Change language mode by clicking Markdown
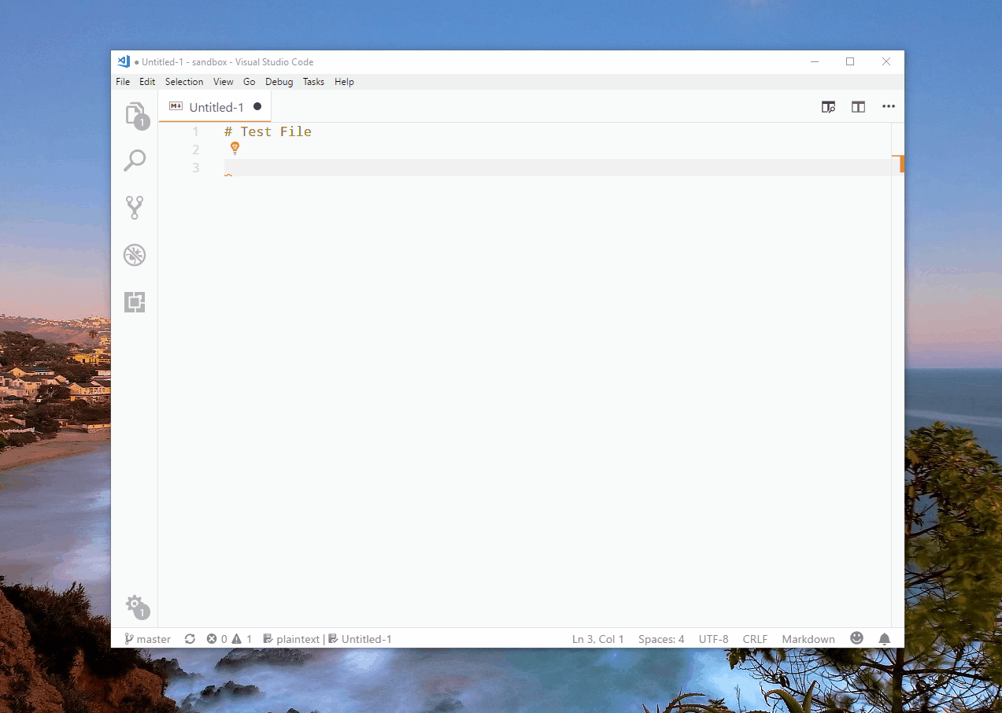The width and height of the screenshot is (1002, 713). coord(808,638)
